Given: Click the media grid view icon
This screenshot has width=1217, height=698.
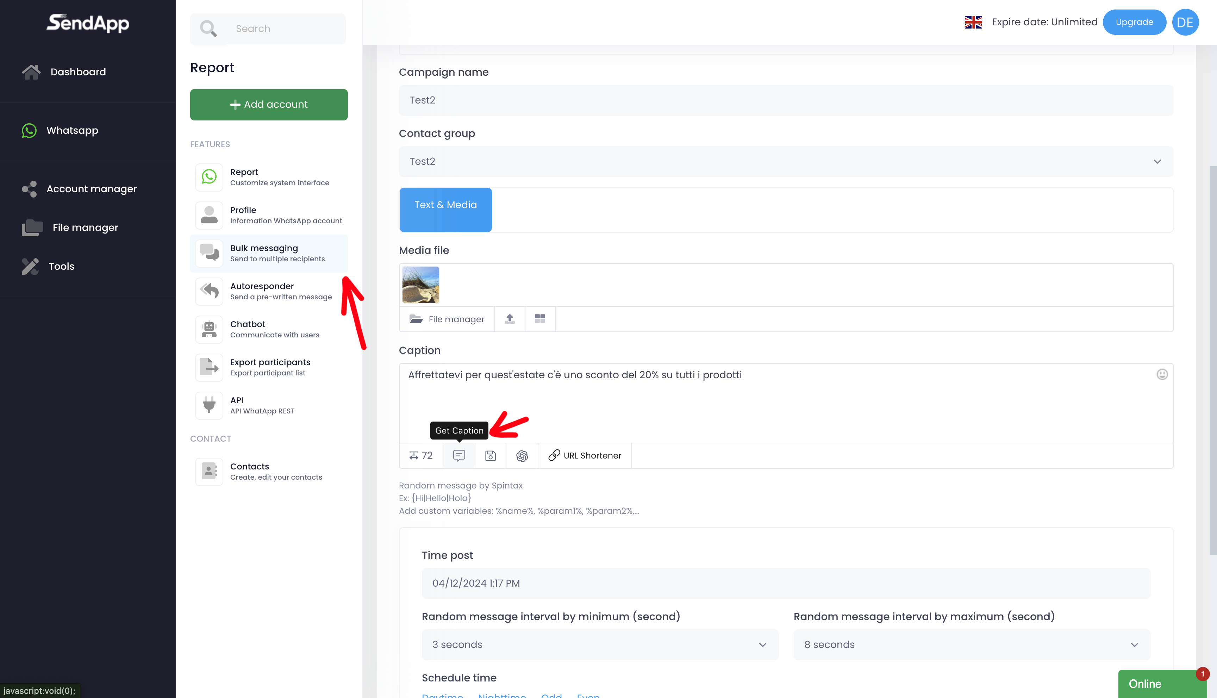Looking at the screenshot, I should tap(540, 319).
